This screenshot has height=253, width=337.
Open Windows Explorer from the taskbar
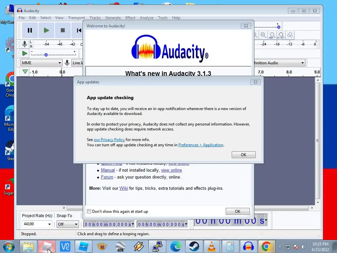[x=28, y=246]
